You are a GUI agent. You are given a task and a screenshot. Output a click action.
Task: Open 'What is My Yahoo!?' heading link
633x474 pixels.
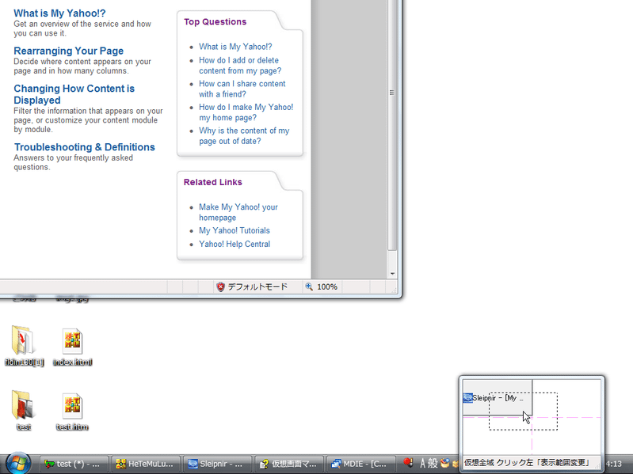59,13
